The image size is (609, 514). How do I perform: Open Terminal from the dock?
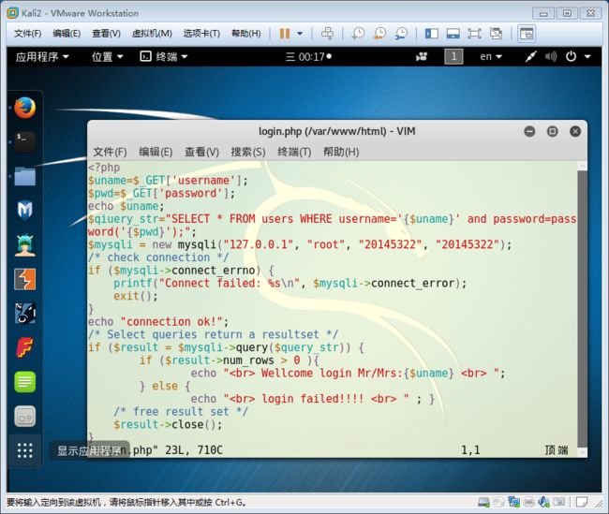click(25, 141)
